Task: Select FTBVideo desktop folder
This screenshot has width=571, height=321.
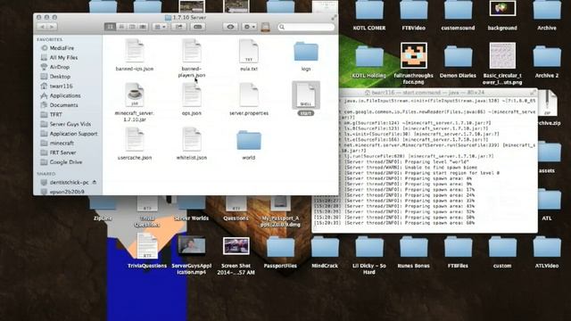Action: pyautogui.click(x=414, y=11)
